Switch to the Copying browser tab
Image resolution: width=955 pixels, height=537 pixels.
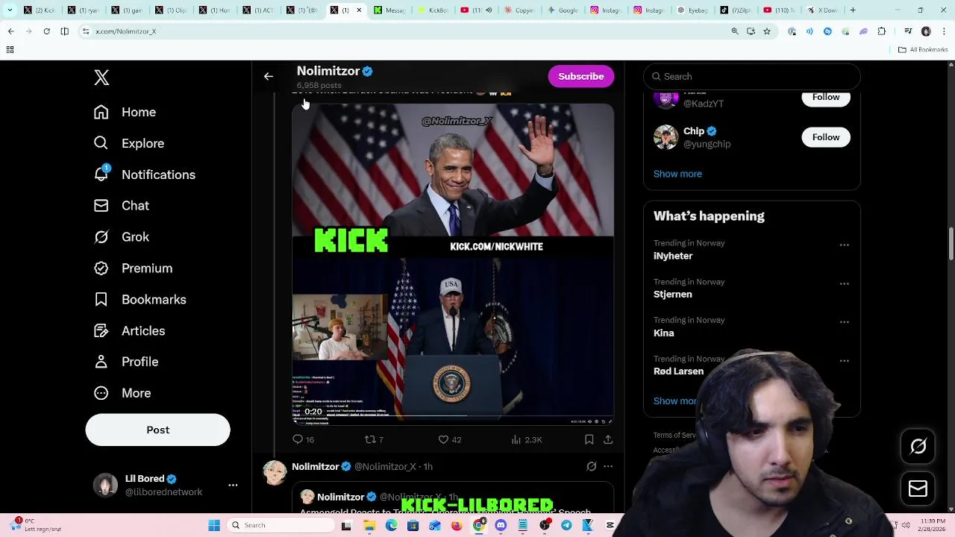(x=520, y=10)
